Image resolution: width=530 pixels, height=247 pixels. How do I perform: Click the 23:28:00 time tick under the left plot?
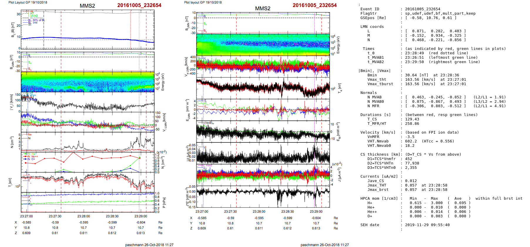click(x=84, y=216)
